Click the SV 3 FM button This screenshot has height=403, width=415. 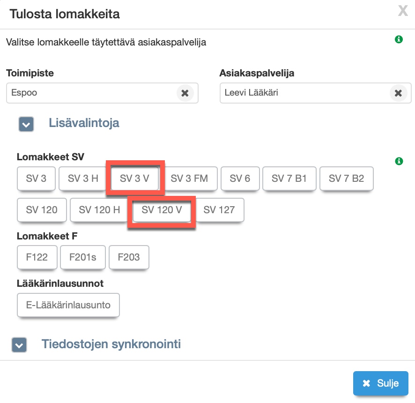tap(189, 179)
